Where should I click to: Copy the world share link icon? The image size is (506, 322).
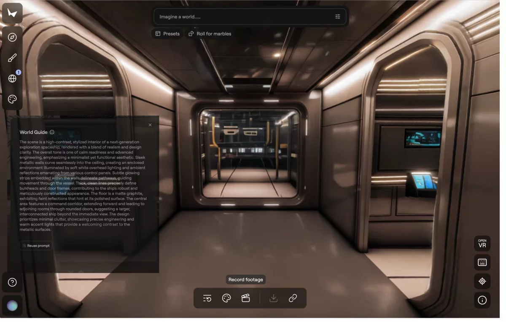[293, 298]
